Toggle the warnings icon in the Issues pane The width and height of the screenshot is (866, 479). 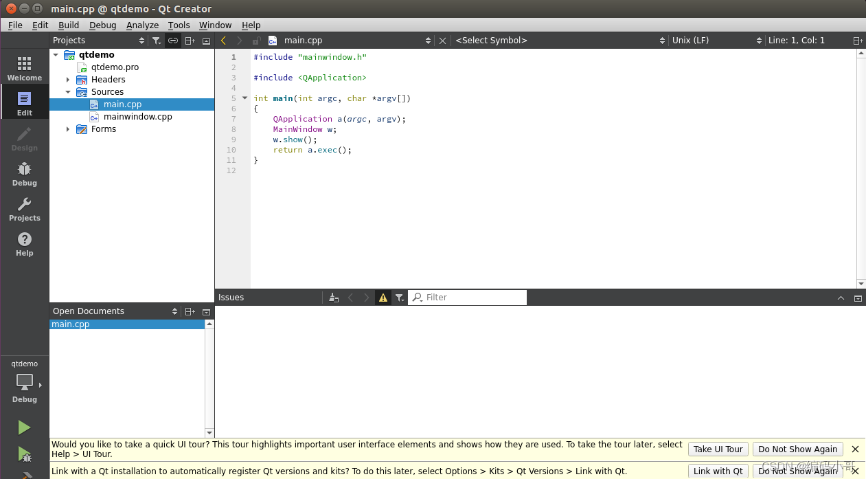tap(383, 297)
